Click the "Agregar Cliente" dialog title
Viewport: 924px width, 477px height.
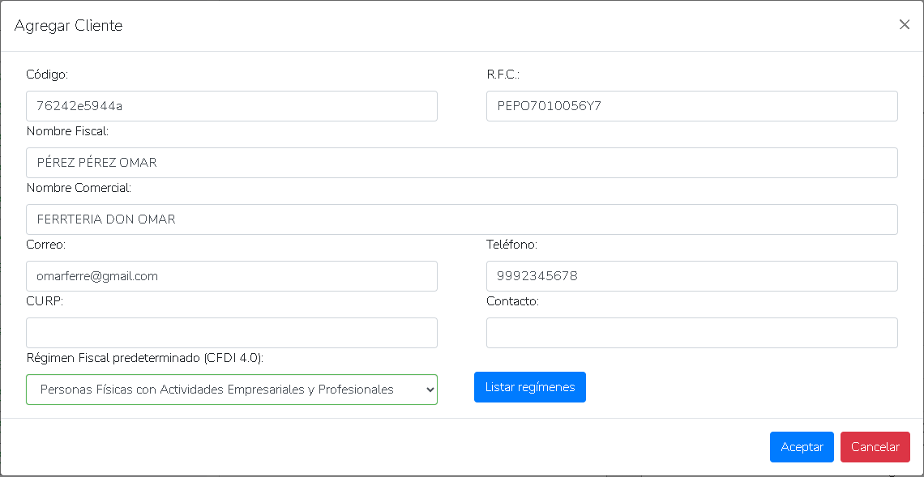(x=68, y=26)
